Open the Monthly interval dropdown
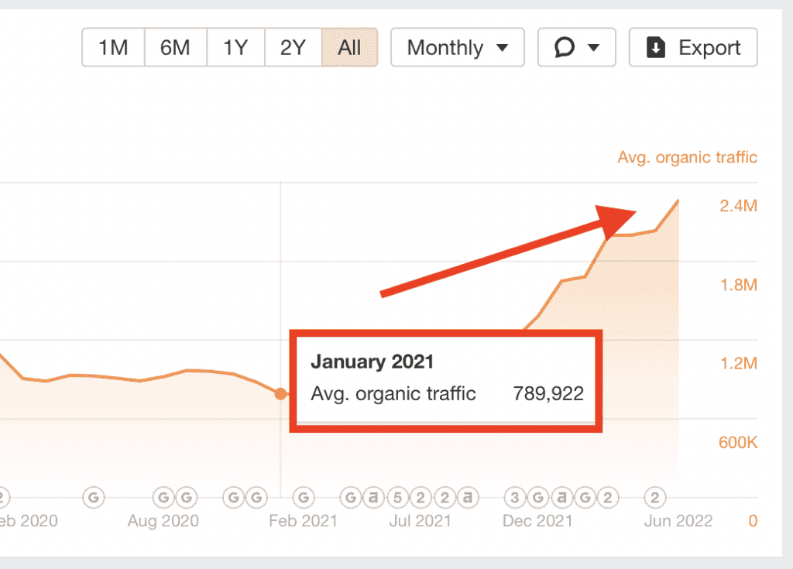 coord(457,48)
